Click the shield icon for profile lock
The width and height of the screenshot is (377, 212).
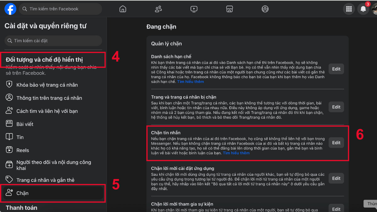[x=9, y=84]
